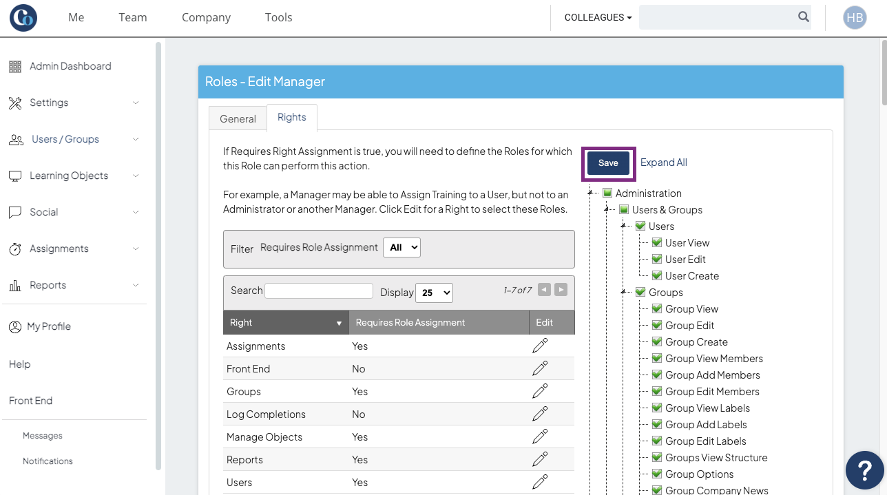The width and height of the screenshot is (887, 495).
Task: Uncheck the Groups View Structure right
Action: click(657, 458)
